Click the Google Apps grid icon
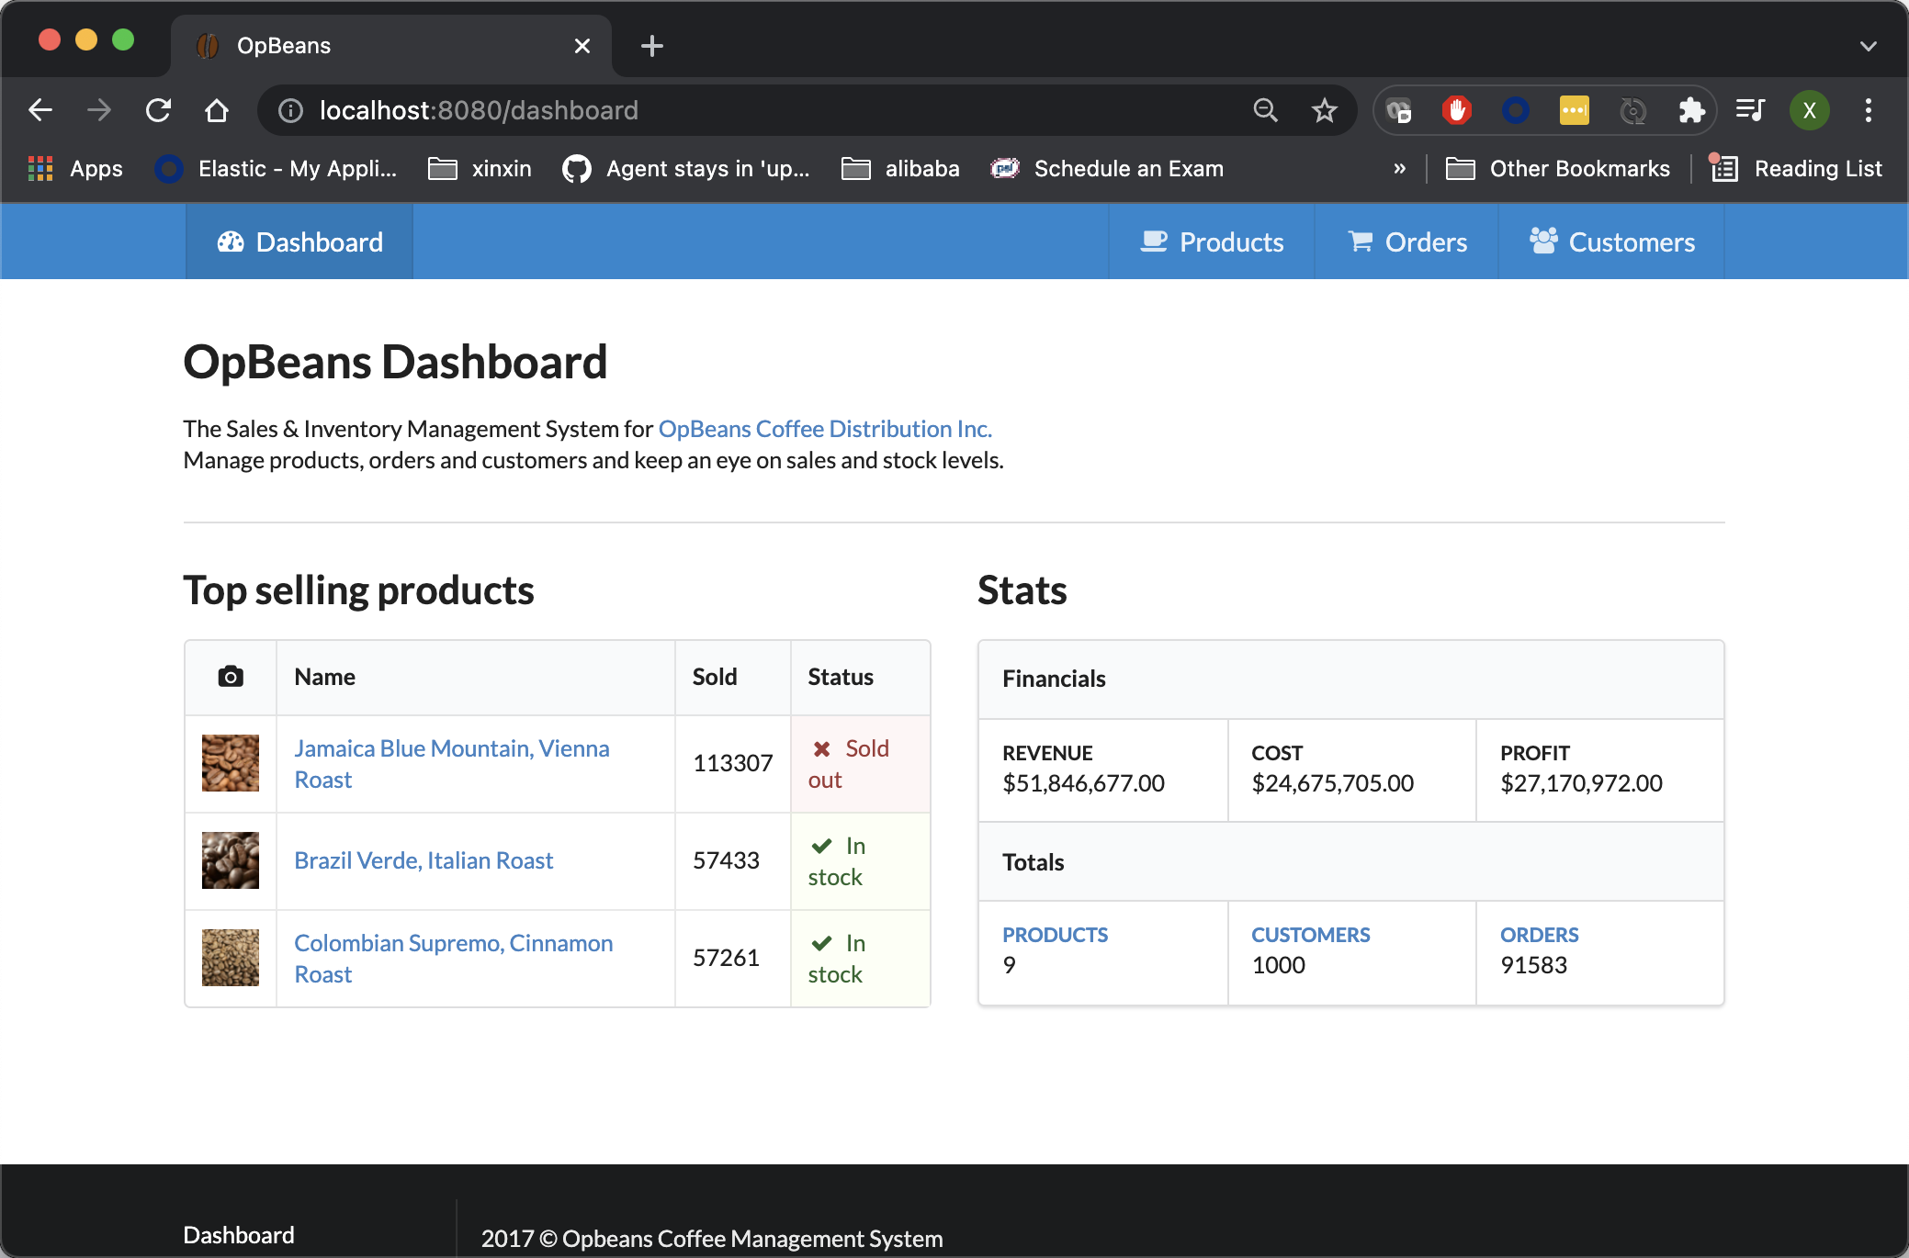This screenshot has height=1258, width=1909. (x=40, y=168)
